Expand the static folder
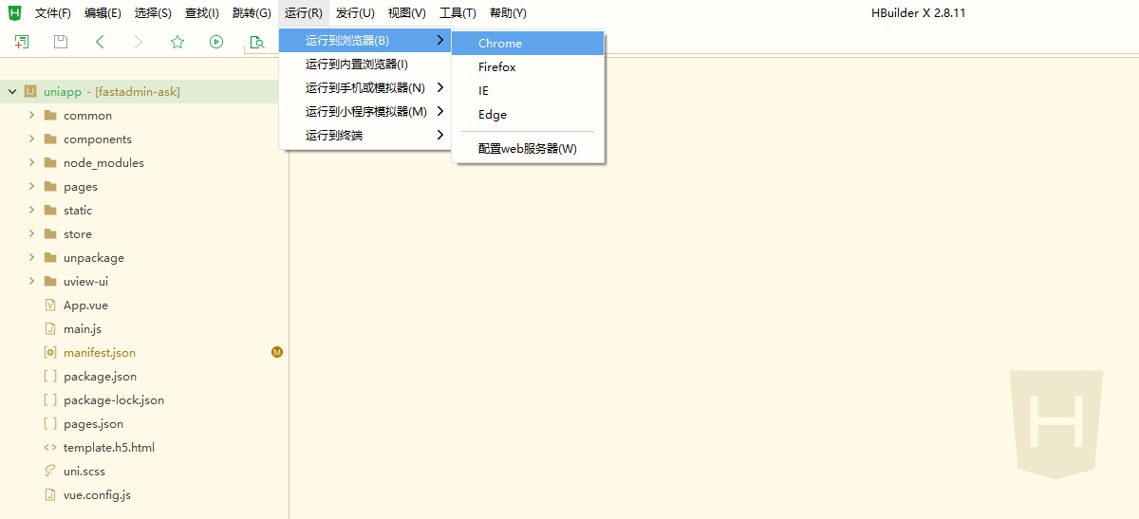1139x519 pixels. [x=31, y=211]
